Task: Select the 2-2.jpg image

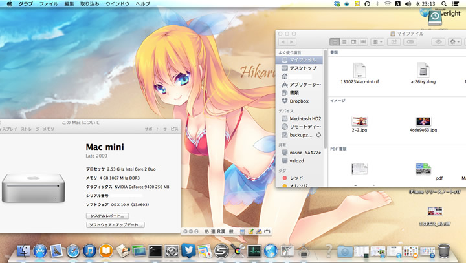Action: point(360,124)
